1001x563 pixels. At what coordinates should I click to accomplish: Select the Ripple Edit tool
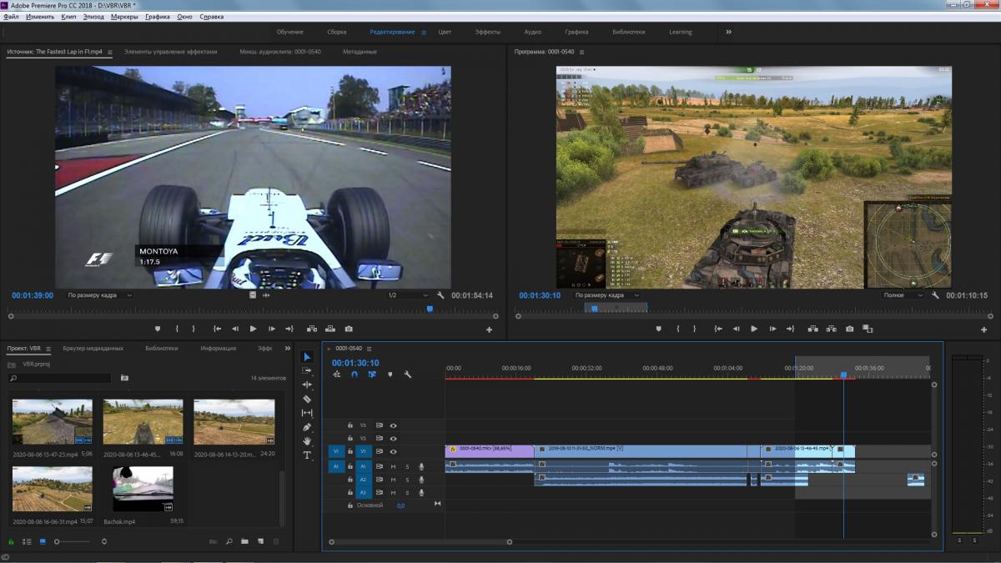(x=307, y=385)
